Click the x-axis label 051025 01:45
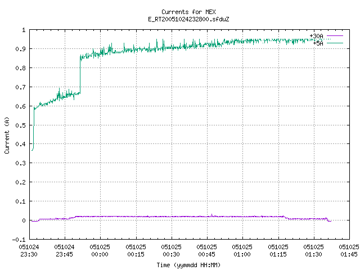This screenshot has height=270, width=360. coord(349,251)
